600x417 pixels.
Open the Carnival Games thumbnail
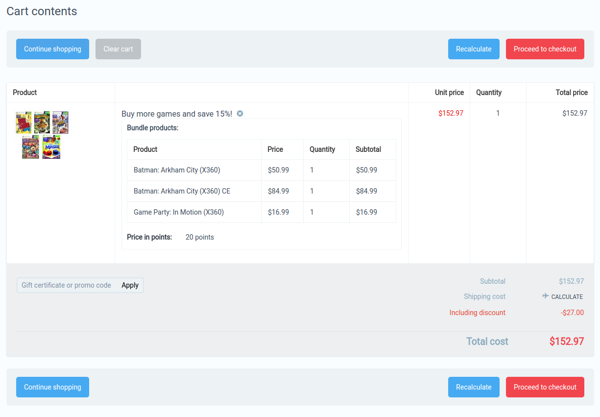pyautogui.click(x=30, y=147)
